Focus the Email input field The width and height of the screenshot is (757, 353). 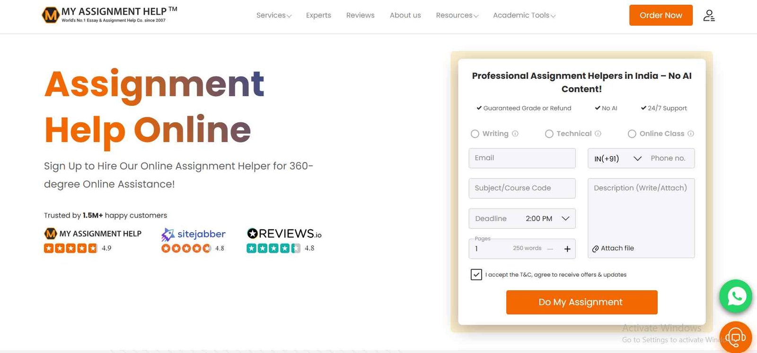pos(522,158)
